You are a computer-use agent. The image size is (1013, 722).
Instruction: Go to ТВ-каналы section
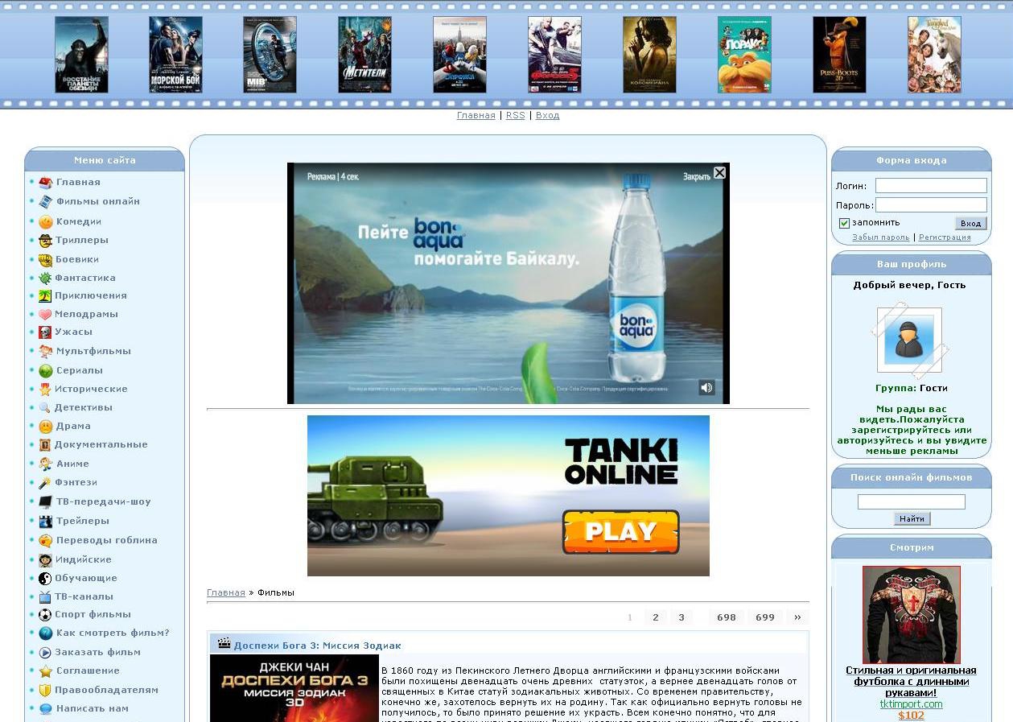[84, 596]
